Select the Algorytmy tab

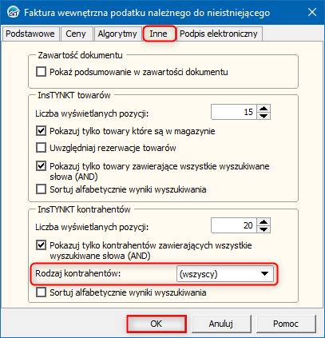coord(117,34)
